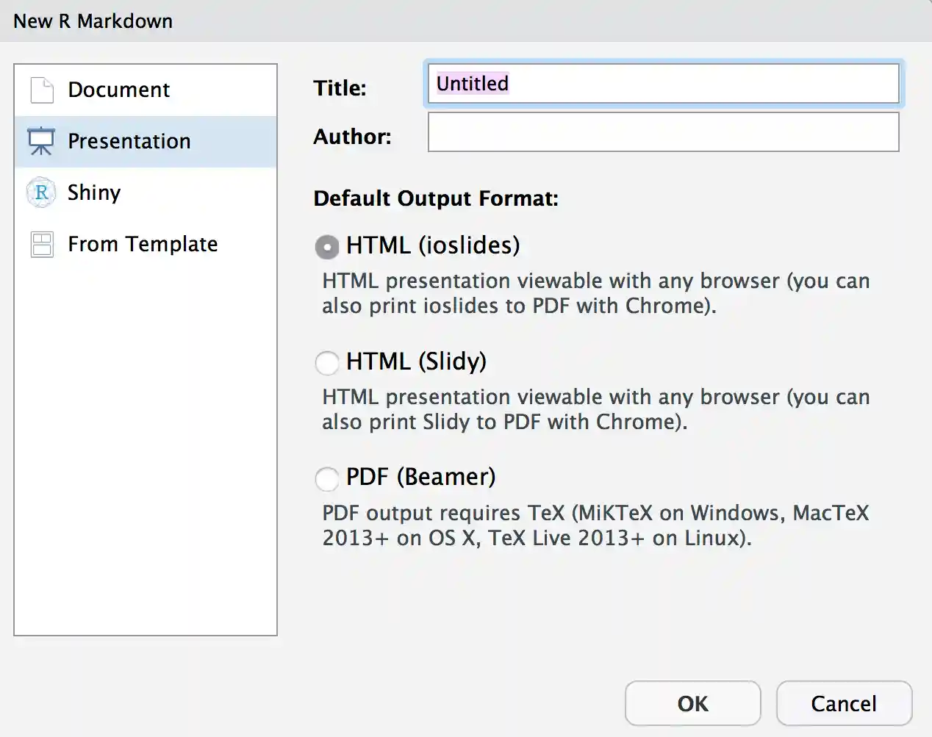This screenshot has width=932, height=737.
Task: Click the "Author:" field label
Action: 352,137
